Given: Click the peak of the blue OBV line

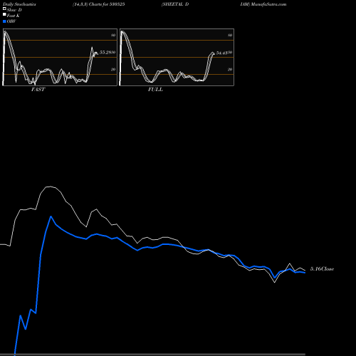Looking at the screenshot, I should coord(51,216).
